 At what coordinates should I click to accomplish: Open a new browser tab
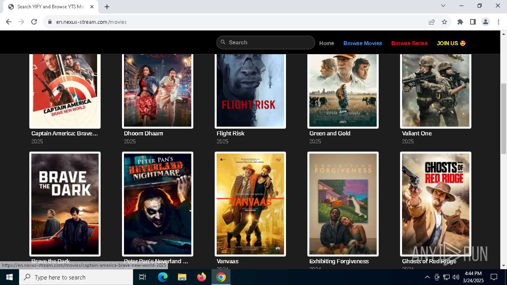click(x=107, y=7)
